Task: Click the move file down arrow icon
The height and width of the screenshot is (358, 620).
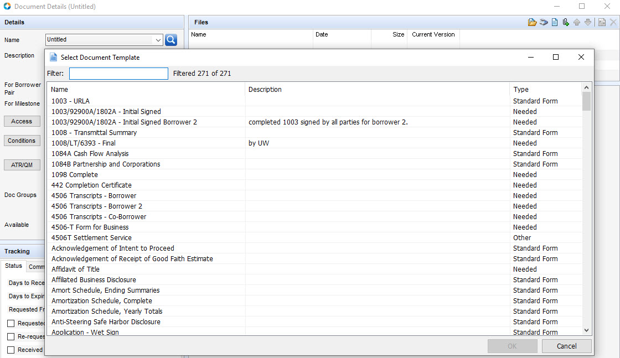Action: click(587, 22)
